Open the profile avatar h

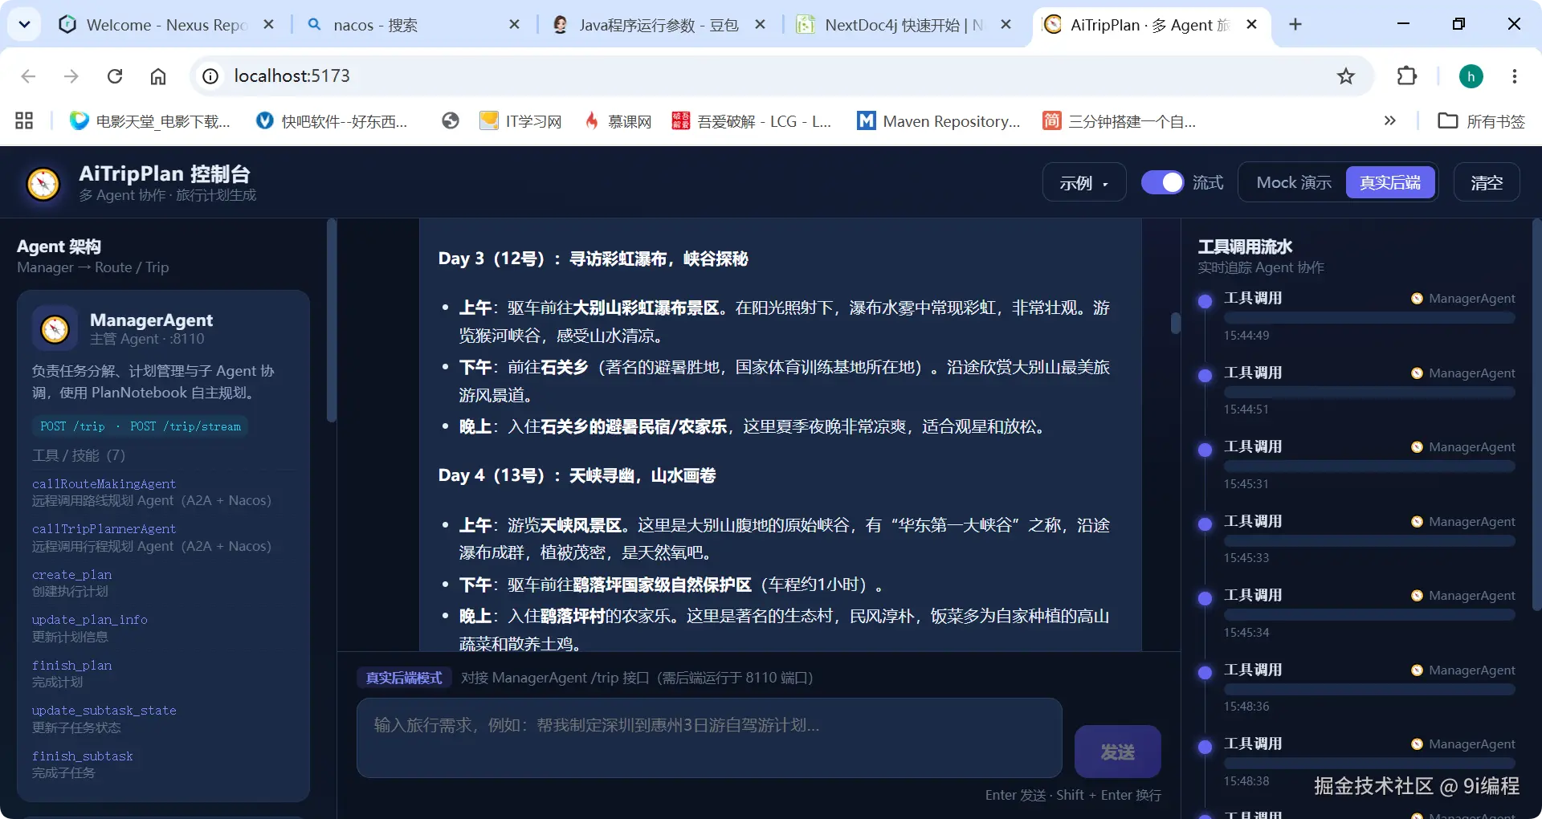(x=1471, y=76)
